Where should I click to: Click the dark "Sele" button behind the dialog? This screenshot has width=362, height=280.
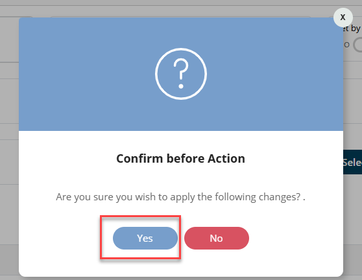[352, 162]
